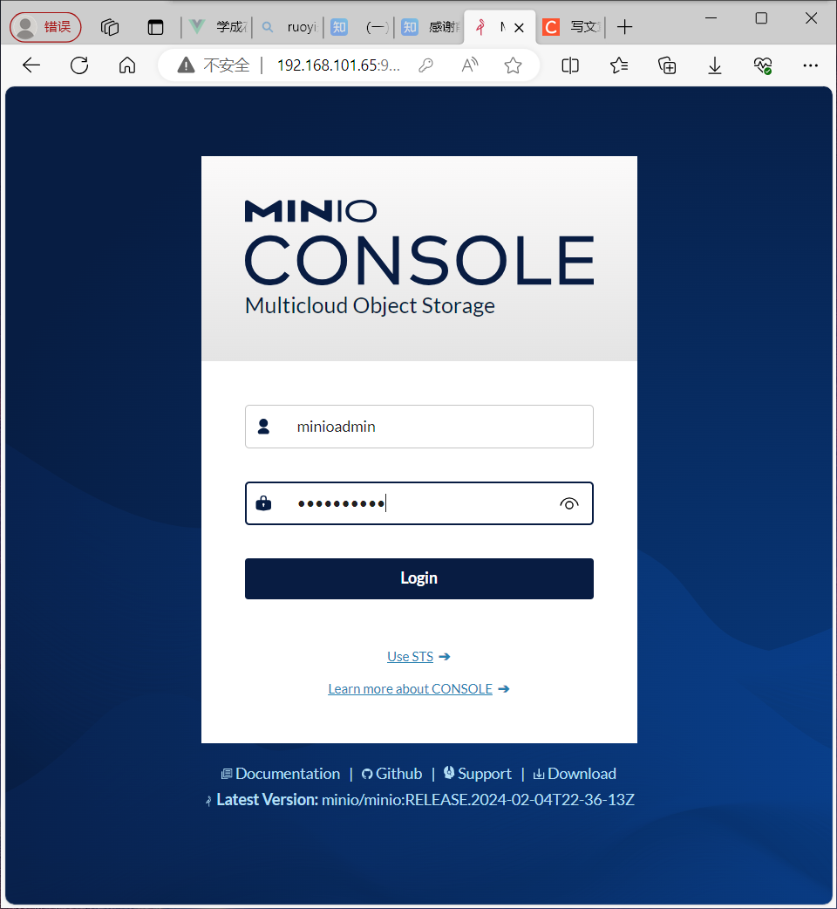The height and width of the screenshot is (909, 837).
Task: Open browser essentials heart icon
Action: pos(763,65)
